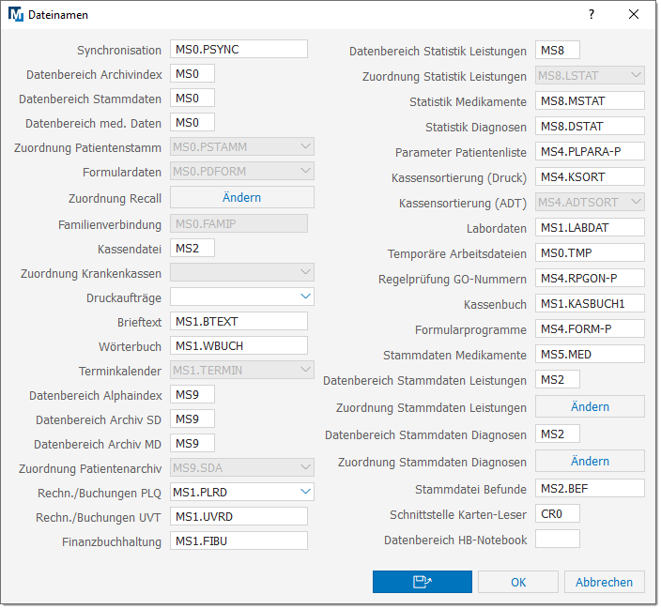Click the Schnittstelle Karten-Leser field CR0
Image resolution: width=661 pixels, height=609 pixels.
pyautogui.click(x=557, y=514)
